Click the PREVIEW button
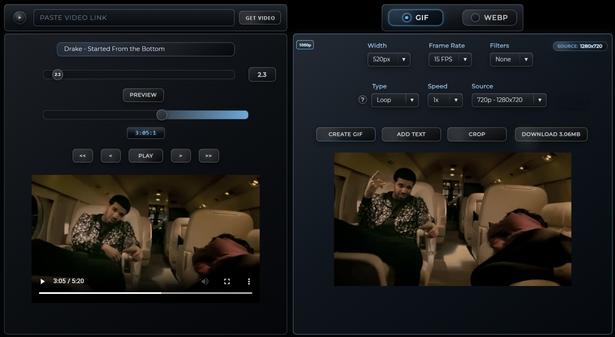 pyautogui.click(x=143, y=95)
